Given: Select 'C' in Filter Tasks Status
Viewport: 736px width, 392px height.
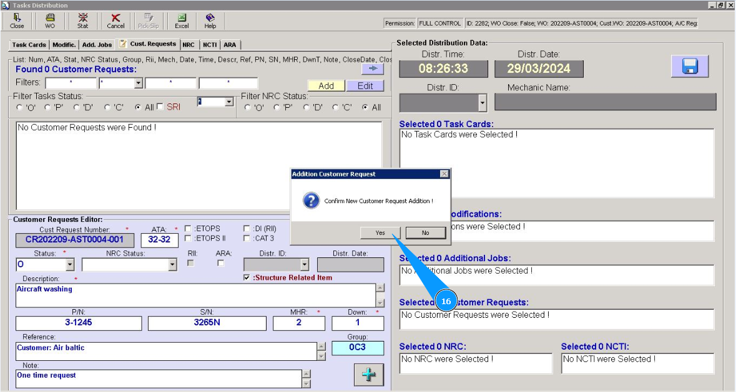Looking at the screenshot, I should coord(107,107).
